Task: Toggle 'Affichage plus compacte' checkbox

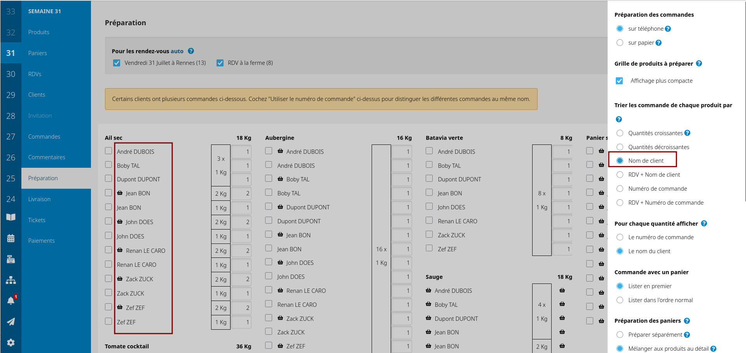Action: click(x=619, y=81)
